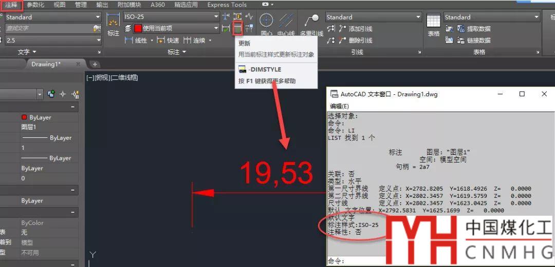Open the 管理 ribbon tab
Screen dimensions: 555x267
coord(81,5)
